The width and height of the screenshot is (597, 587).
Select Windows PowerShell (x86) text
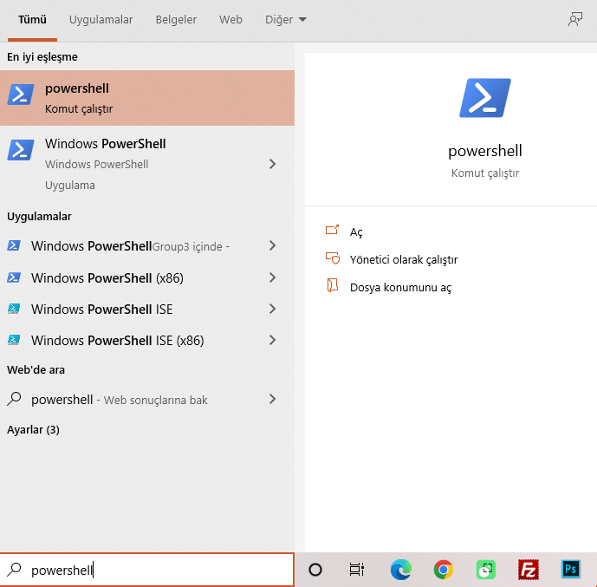tap(107, 278)
